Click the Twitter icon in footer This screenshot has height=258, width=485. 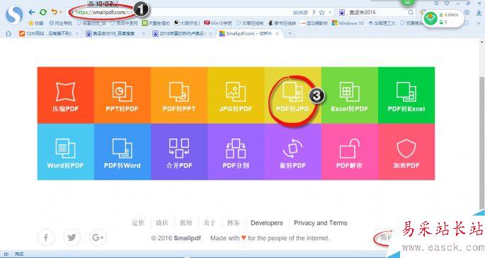point(72,238)
